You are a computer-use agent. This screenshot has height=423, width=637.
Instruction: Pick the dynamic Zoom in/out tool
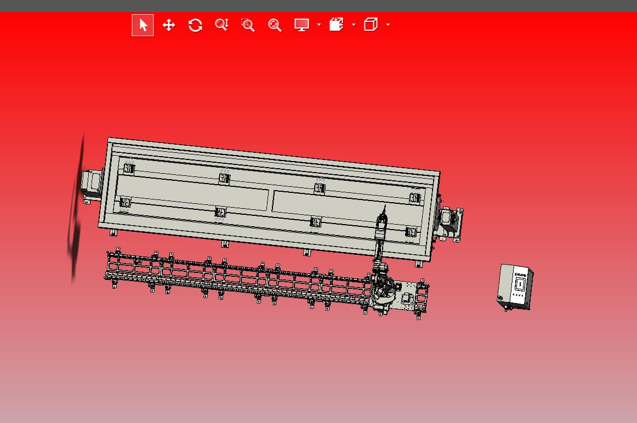pos(222,25)
